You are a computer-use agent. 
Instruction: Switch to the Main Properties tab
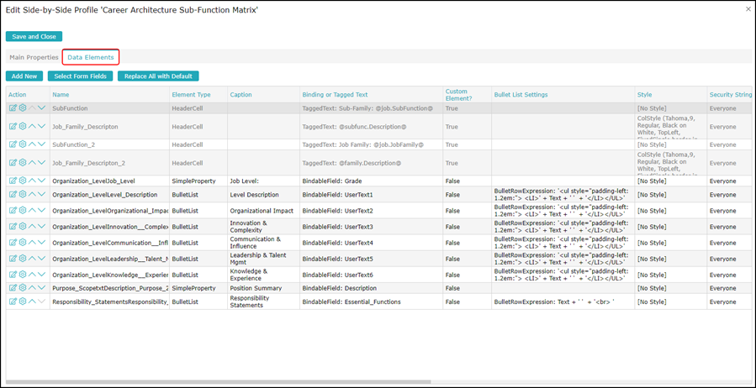pyautogui.click(x=34, y=58)
